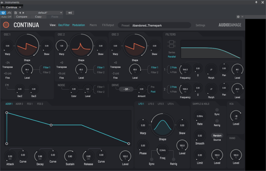Click the Copy button
The width and height of the screenshot is (266, 171).
(x=38, y=17)
